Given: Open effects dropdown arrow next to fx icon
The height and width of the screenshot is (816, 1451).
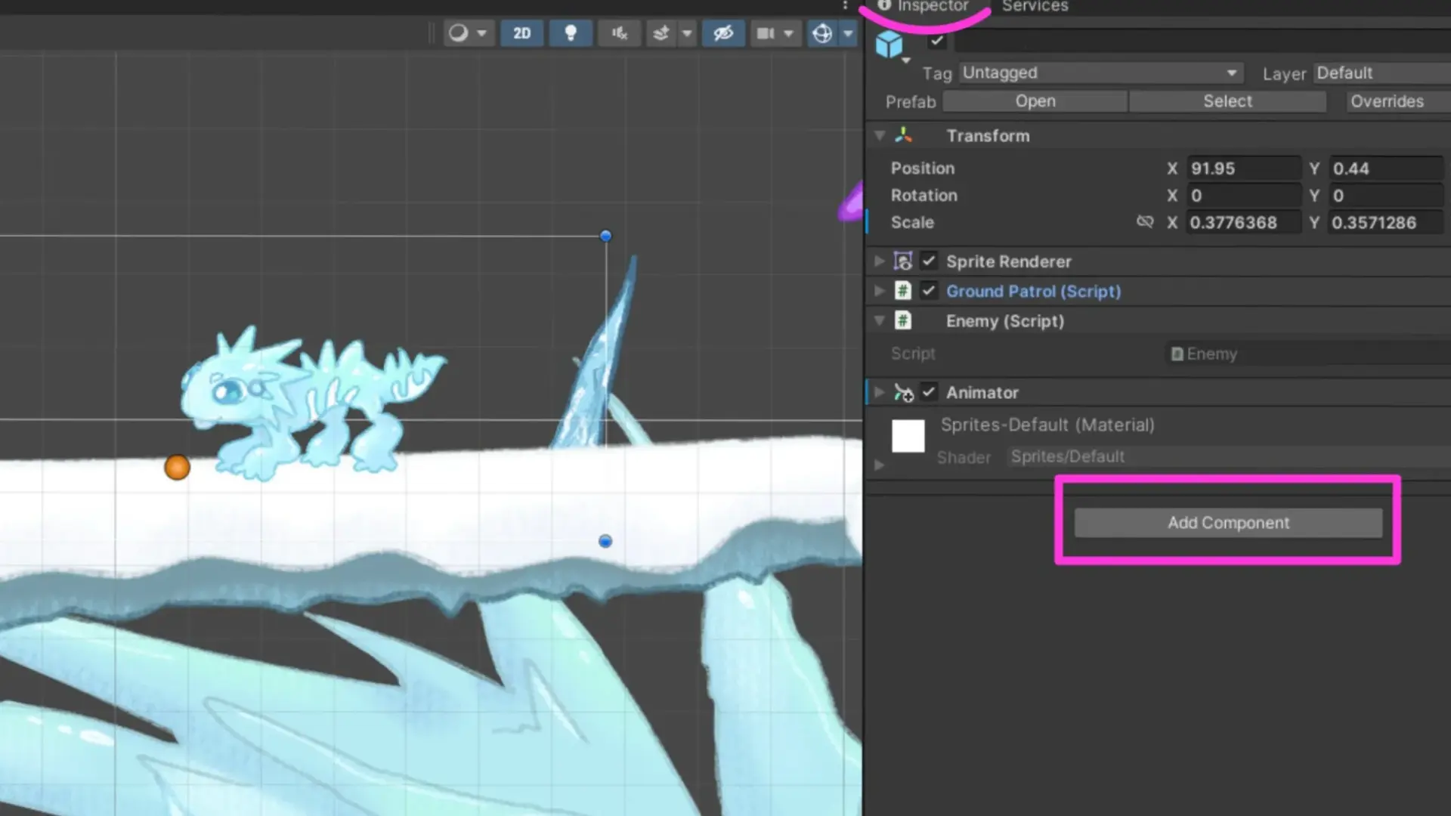Looking at the screenshot, I should point(687,33).
